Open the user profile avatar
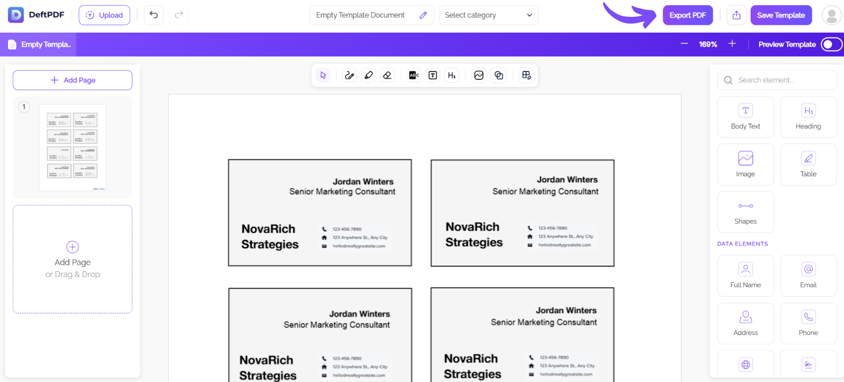 coord(831,15)
